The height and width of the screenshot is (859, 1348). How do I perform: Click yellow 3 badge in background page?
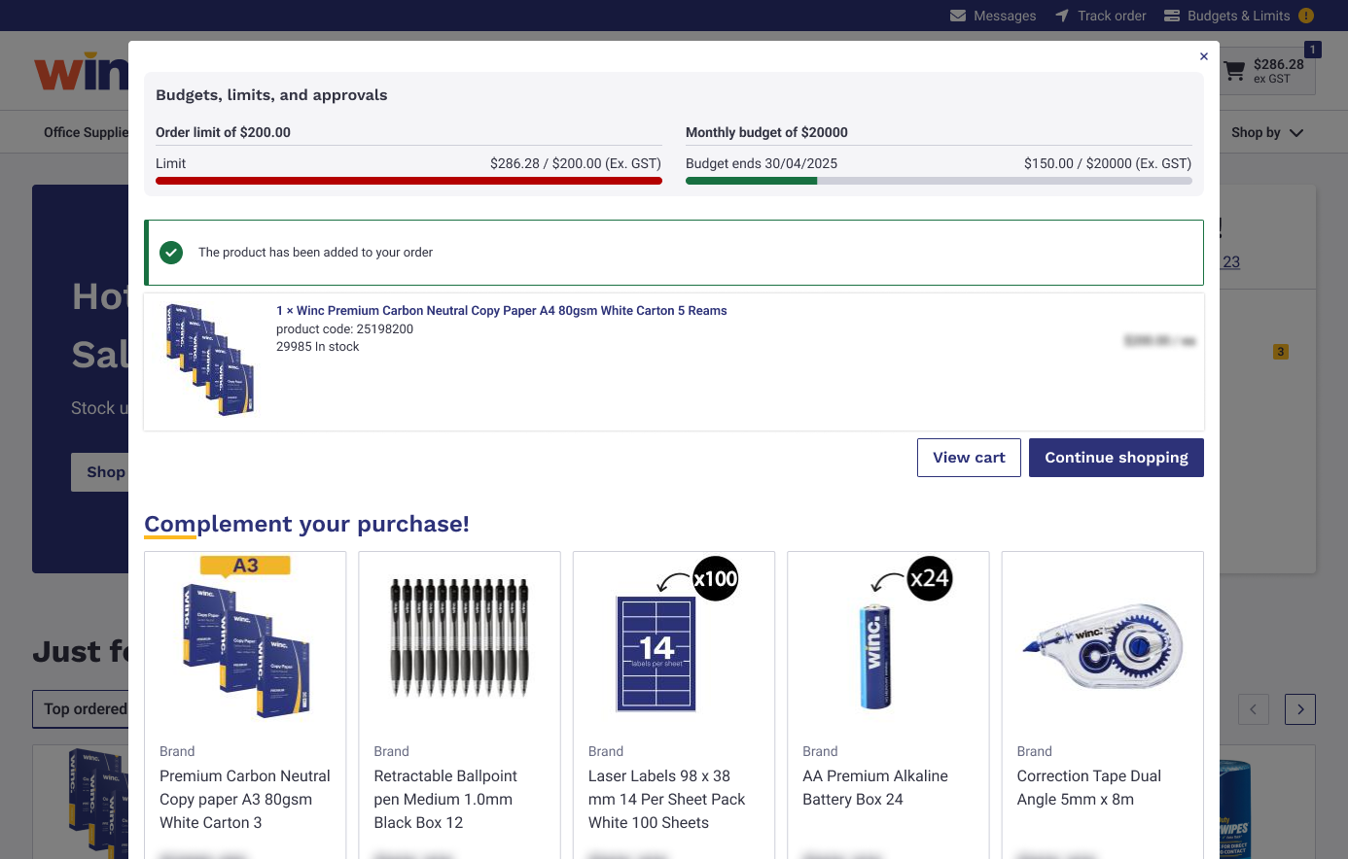pos(1281,352)
